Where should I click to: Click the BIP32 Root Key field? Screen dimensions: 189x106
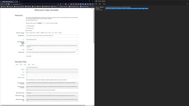pyautogui.click(x=52, y=53)
